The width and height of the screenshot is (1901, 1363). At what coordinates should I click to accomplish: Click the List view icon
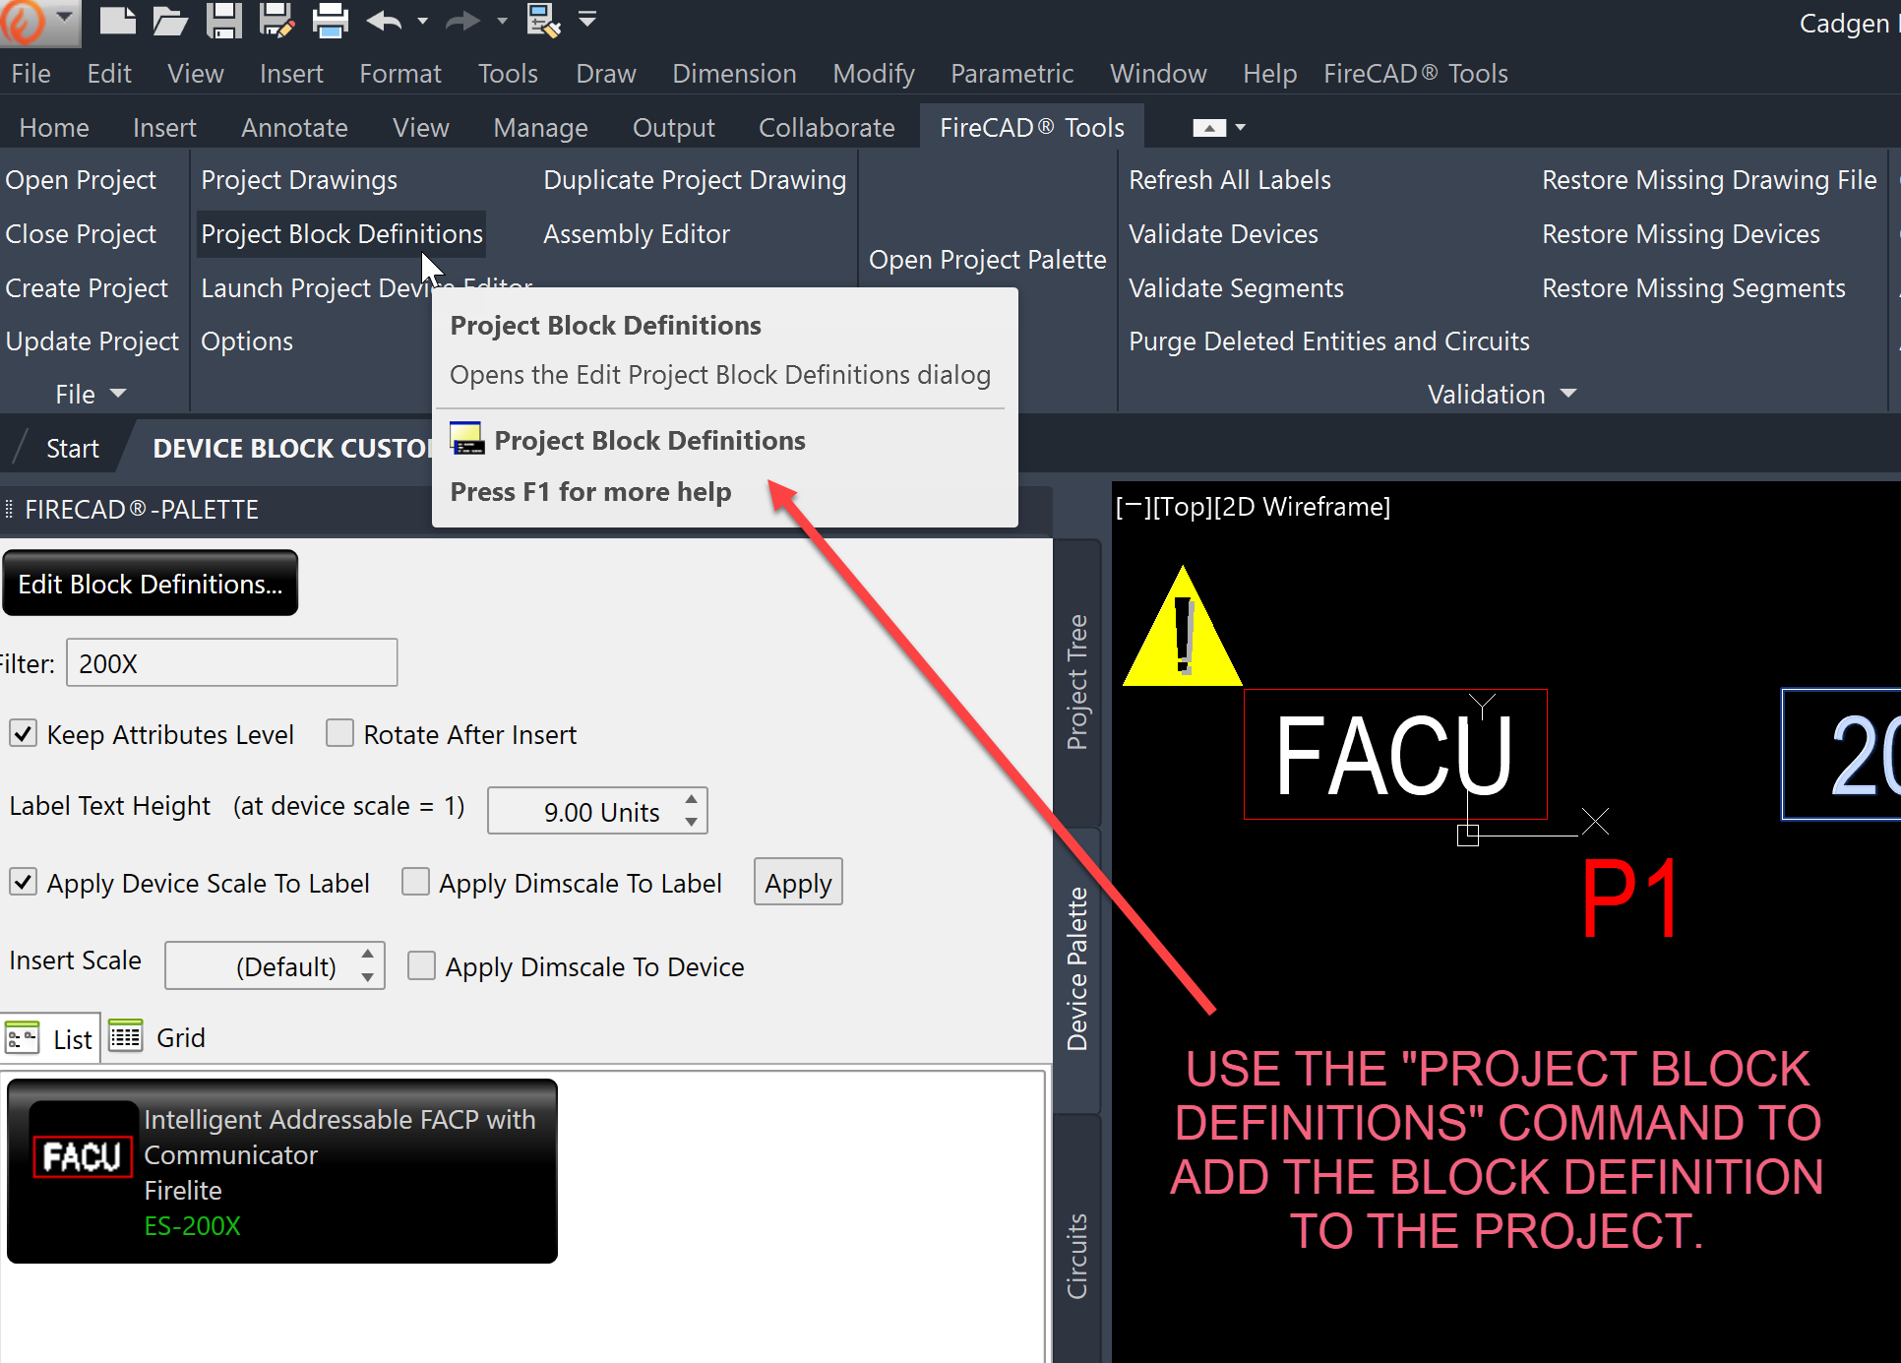(22, 1038)
